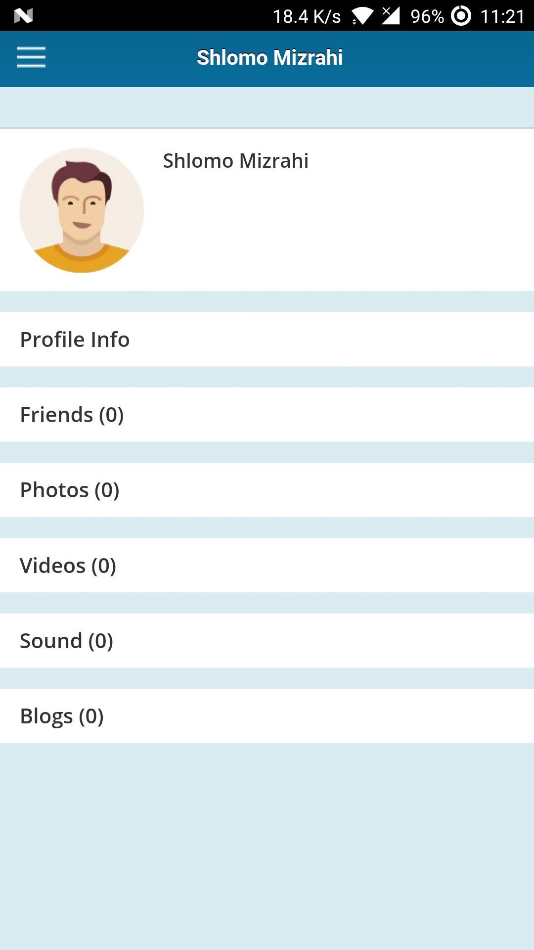Tap the circular battery icon
Viewport: 534px width, 950px height.
(461, 16)
